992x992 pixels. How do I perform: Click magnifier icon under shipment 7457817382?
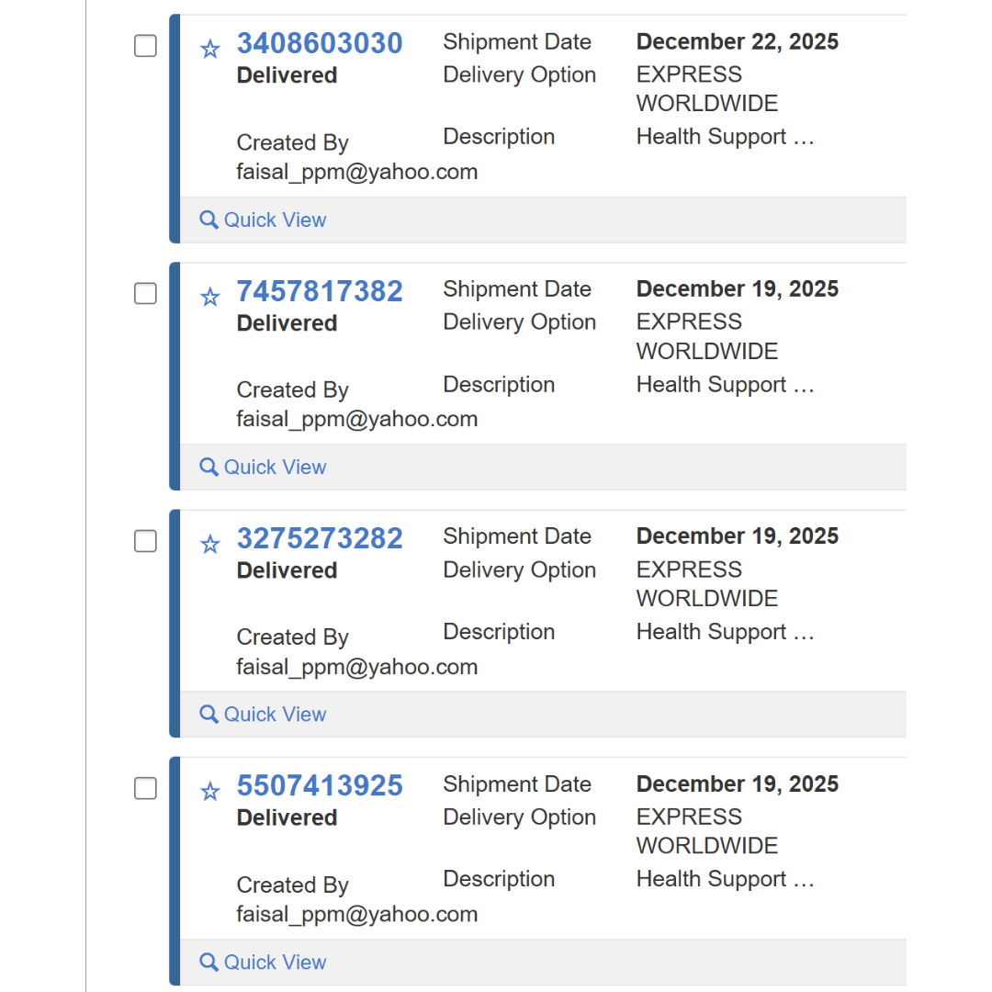[x=209, y=467]
